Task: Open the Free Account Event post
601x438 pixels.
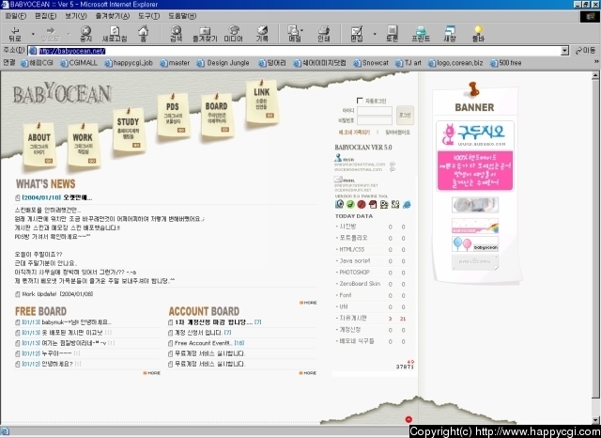Action: [203, 343]
